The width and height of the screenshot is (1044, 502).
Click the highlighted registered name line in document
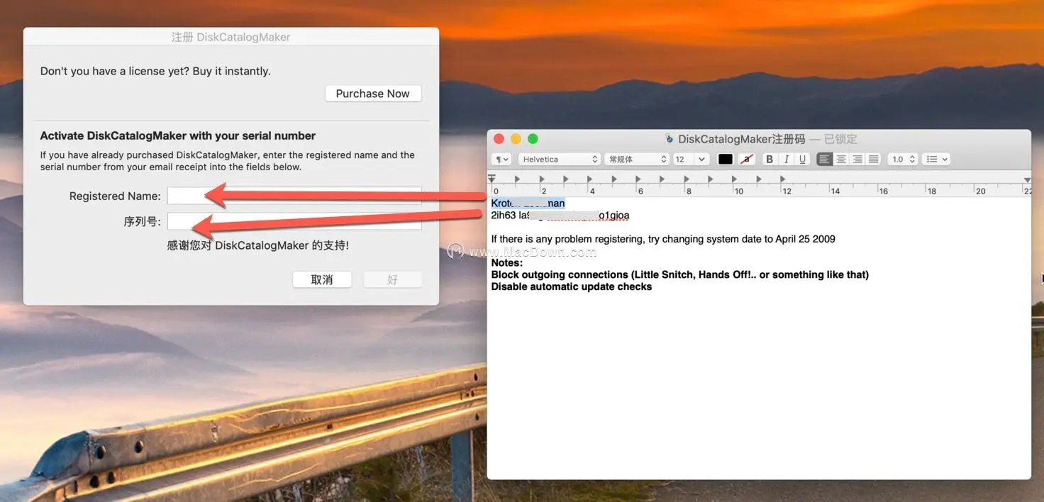click(x=528, y=203)
